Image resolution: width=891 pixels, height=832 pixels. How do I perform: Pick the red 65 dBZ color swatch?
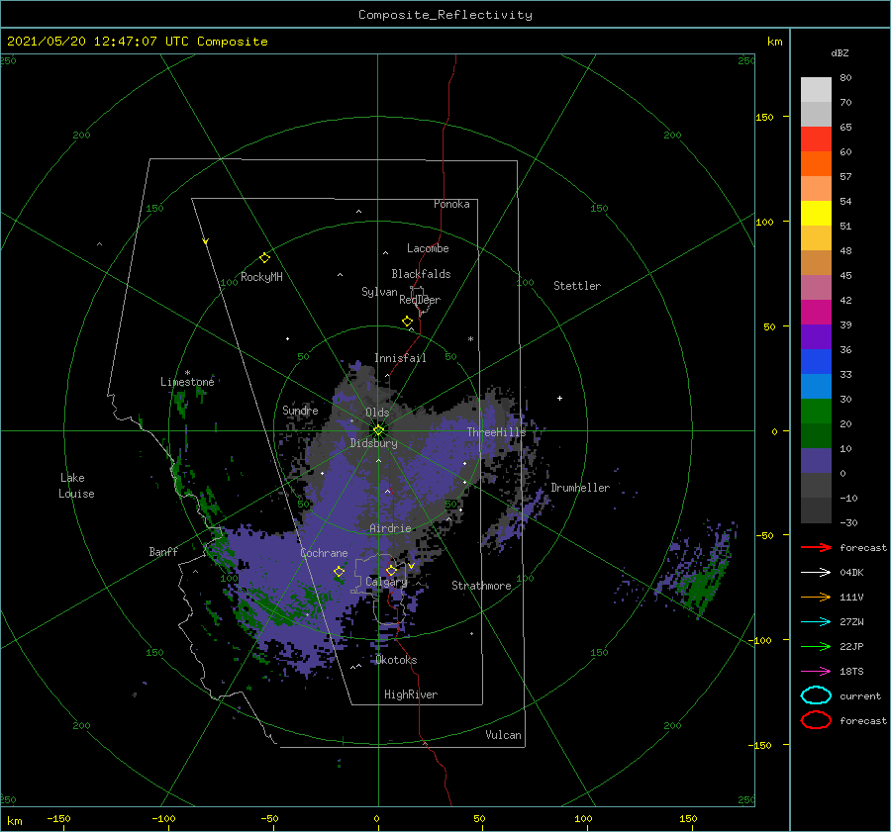click(816, 139)
